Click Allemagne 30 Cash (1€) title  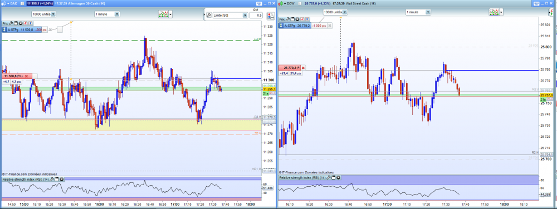pos(86,3)
